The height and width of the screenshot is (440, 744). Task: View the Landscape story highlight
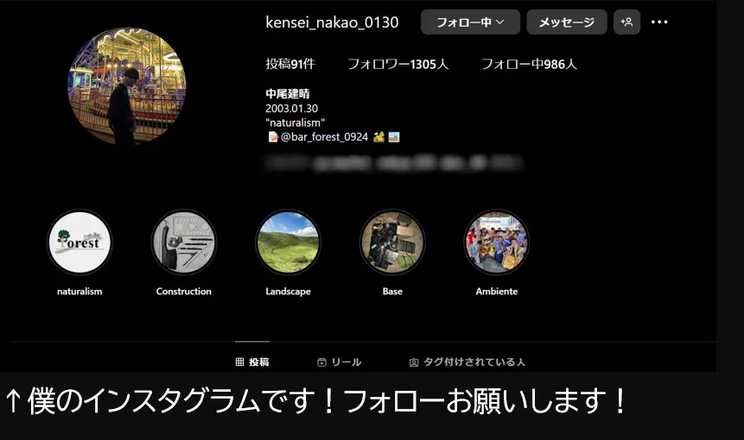(288, 242)
